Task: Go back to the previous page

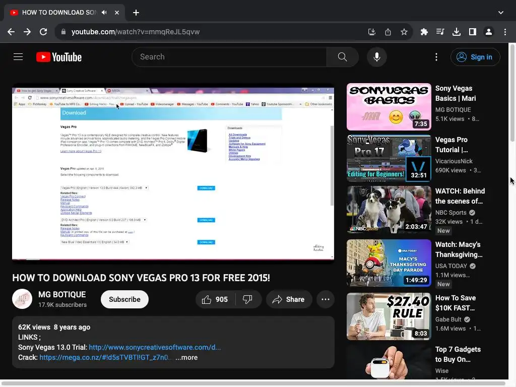Action: [x=11, y=32]
